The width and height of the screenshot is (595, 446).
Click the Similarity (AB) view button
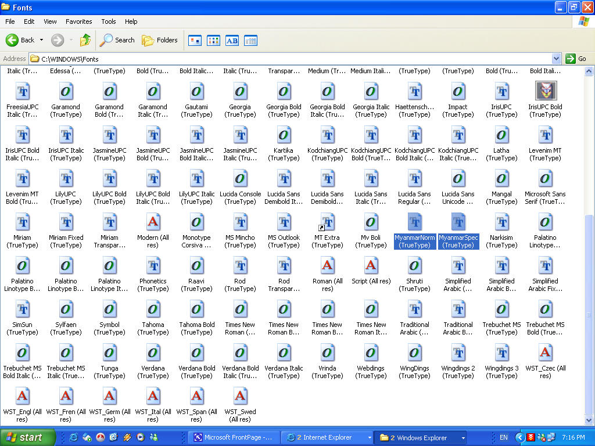232,40
